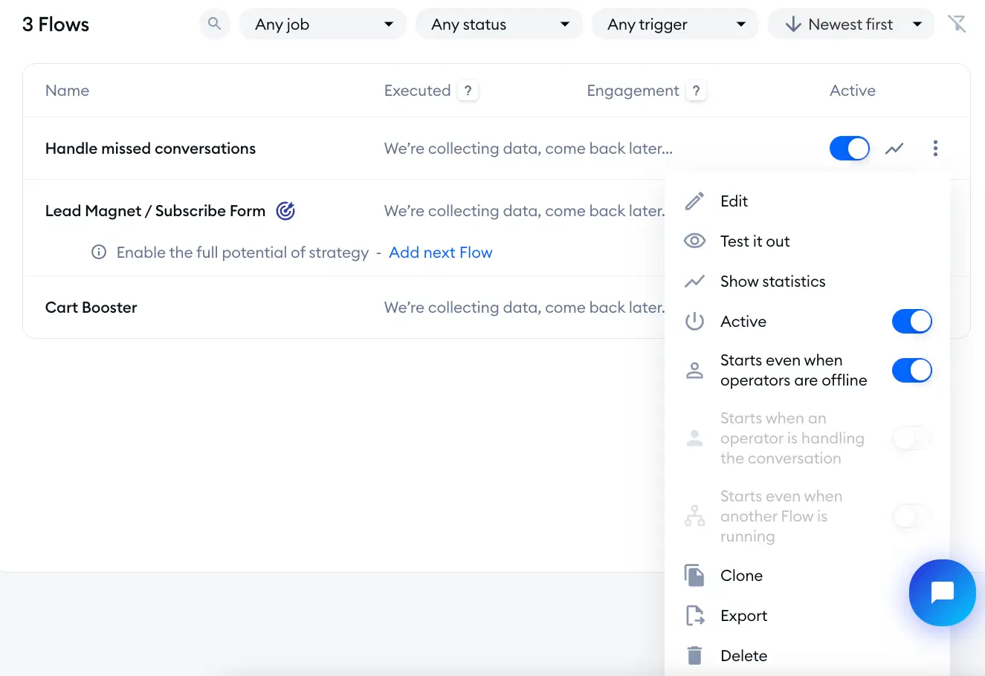Choose Test it out from the menu
Image resolution: width=985 pixels, height=676 pixels.
pyautogui.click(x=755, y=241)
